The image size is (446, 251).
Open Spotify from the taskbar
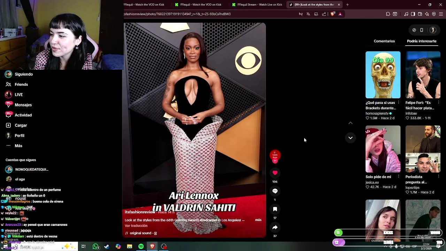[x=141, y=246]
